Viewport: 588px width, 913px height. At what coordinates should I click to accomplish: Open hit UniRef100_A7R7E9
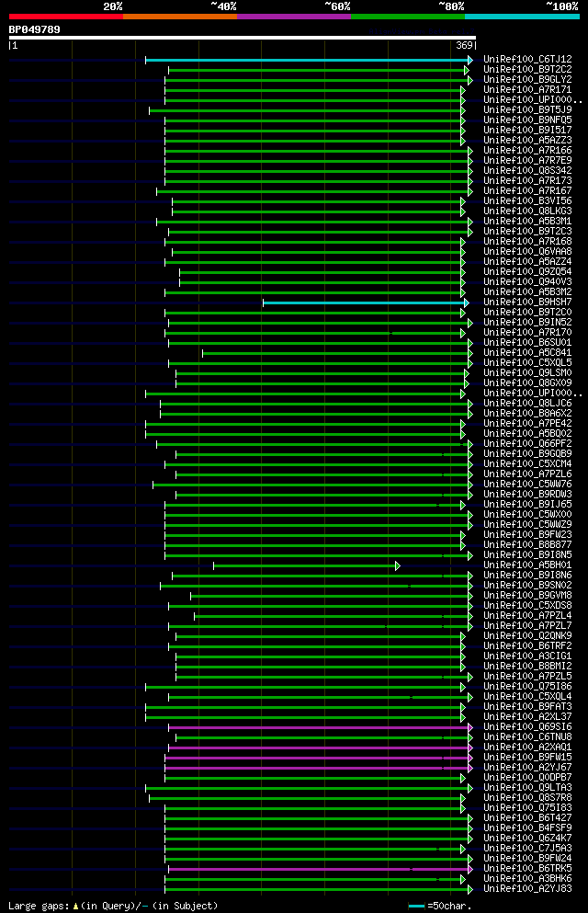[x=527, y=161]
